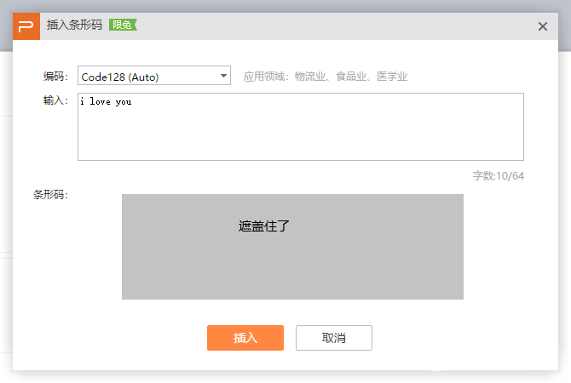
Task: Click the 应用领域 hint label
Action: coord(266,77)
